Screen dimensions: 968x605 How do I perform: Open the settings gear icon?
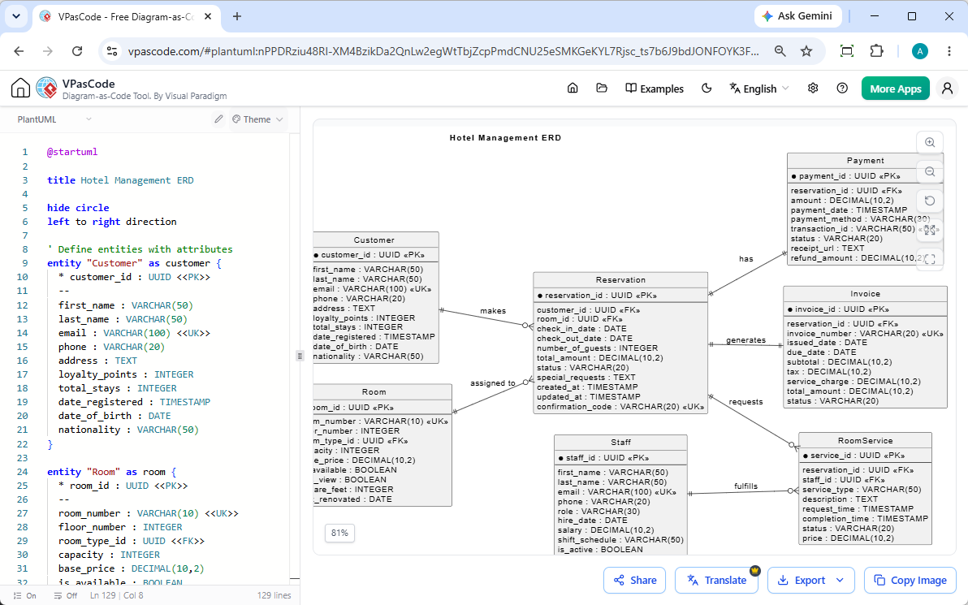[x=813, y=89]
